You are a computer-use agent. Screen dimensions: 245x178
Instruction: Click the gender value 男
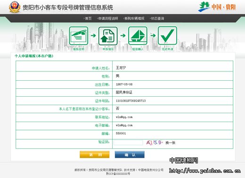click(118, 76)
